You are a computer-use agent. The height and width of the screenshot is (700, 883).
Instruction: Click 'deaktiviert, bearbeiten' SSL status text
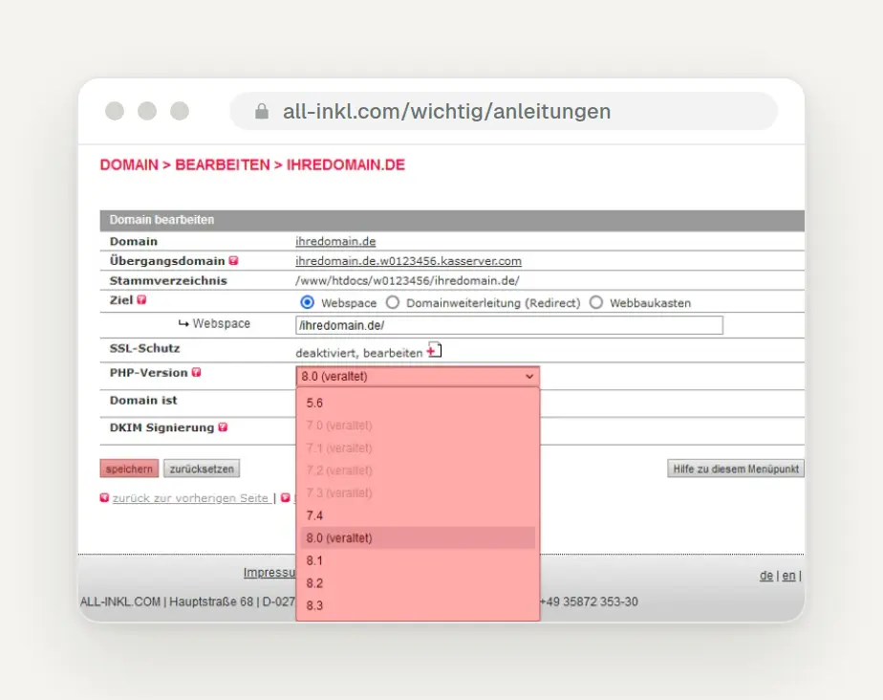point(358,354)
